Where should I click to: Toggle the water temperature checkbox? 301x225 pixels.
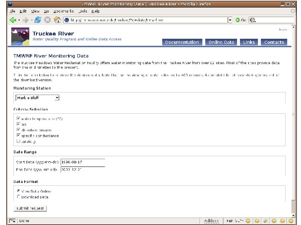pos(18,118)
